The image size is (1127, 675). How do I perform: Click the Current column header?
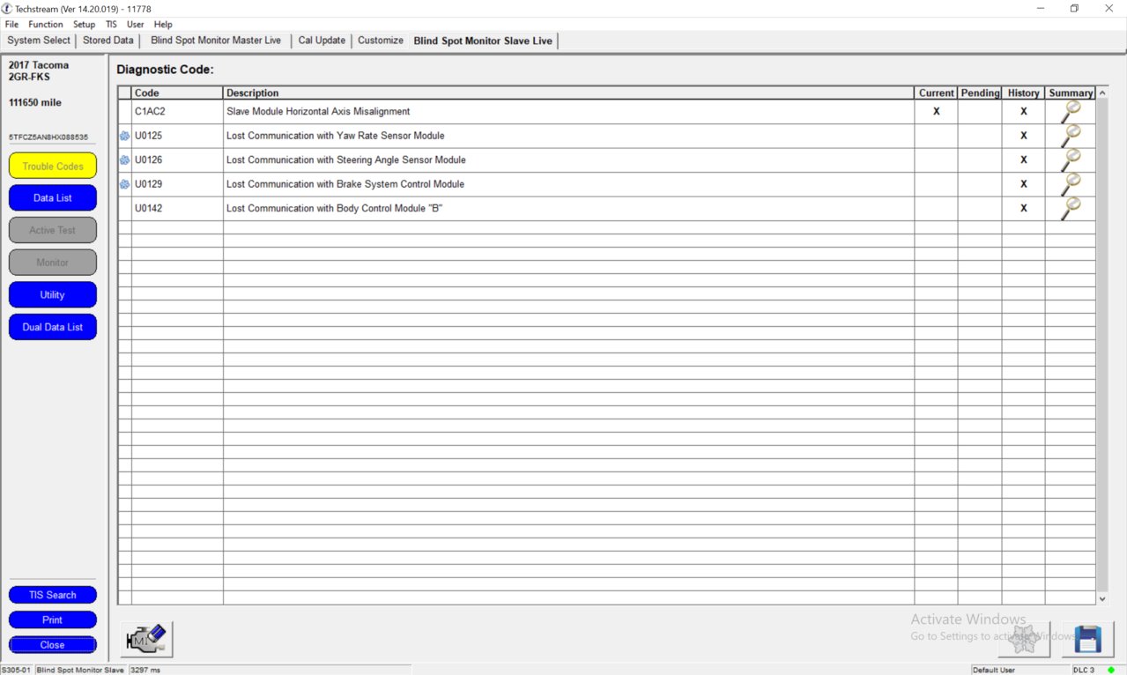click(x=936, y=93)
